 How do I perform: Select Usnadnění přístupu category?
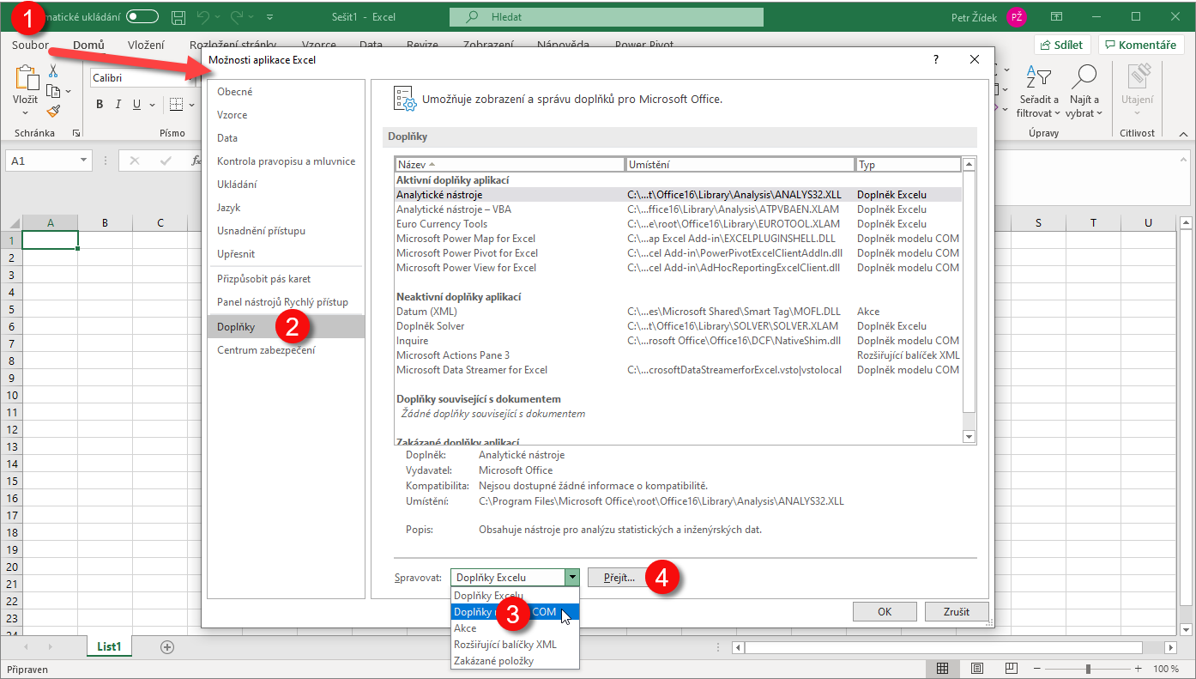(286, 231)
